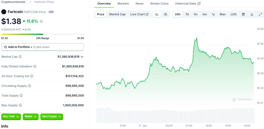Open price change info icon beside 11.6%
Screen dimensions: 264x129
click(x=41, y=22)
